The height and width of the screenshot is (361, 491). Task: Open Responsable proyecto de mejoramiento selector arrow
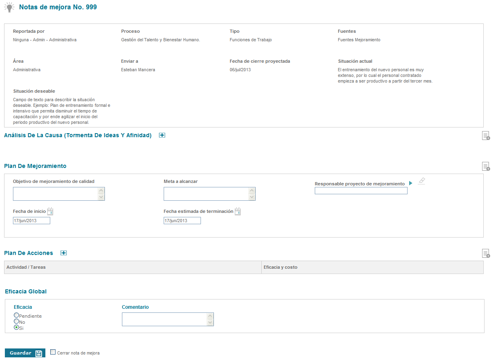tap(411, 183)
